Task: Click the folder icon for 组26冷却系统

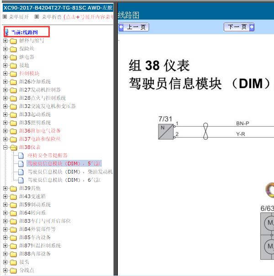Action: 13,82
